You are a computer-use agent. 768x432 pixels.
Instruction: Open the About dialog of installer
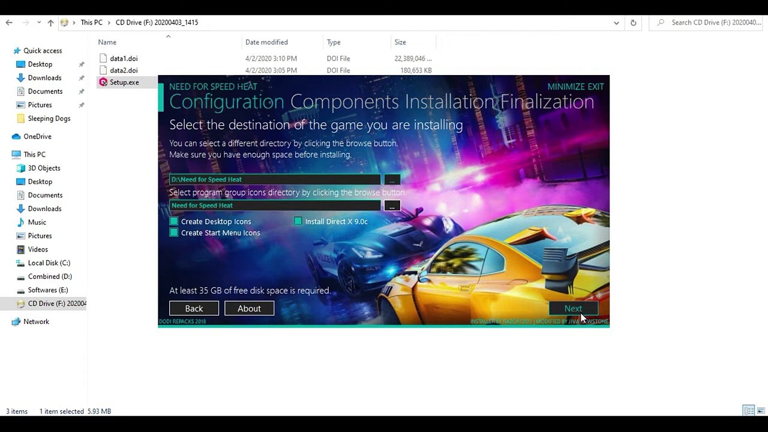(249, 308)
